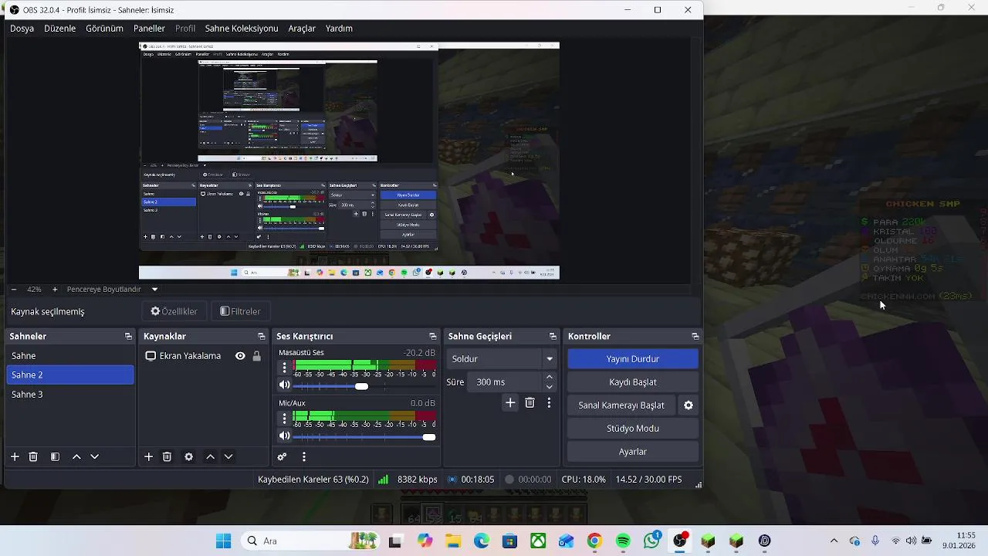
Task: Undock the Kontroller panel
Action: 695,337
